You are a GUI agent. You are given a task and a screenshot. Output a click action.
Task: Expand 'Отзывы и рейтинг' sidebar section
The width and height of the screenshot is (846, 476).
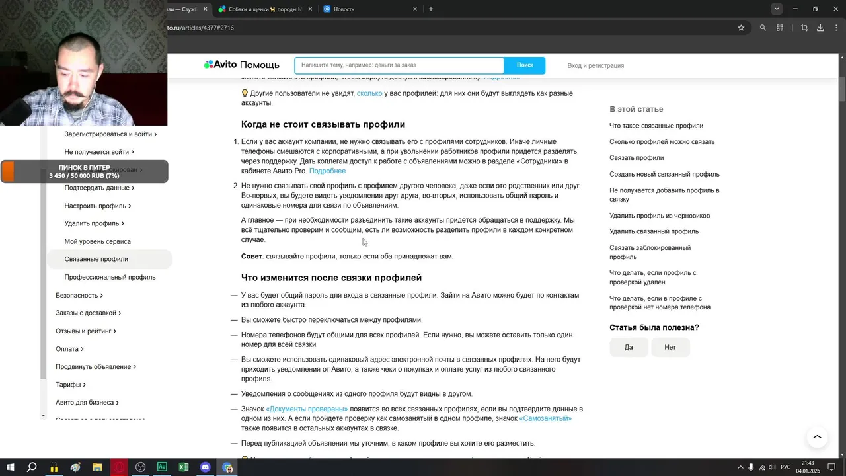click(86, 331)
